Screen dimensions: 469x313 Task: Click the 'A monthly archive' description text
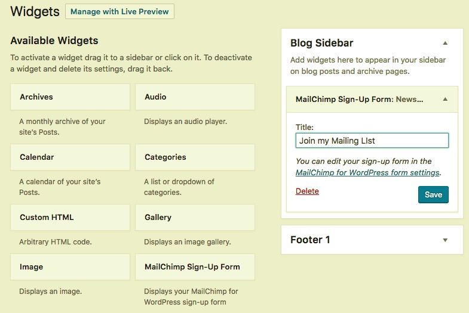(x=62, y=127)
